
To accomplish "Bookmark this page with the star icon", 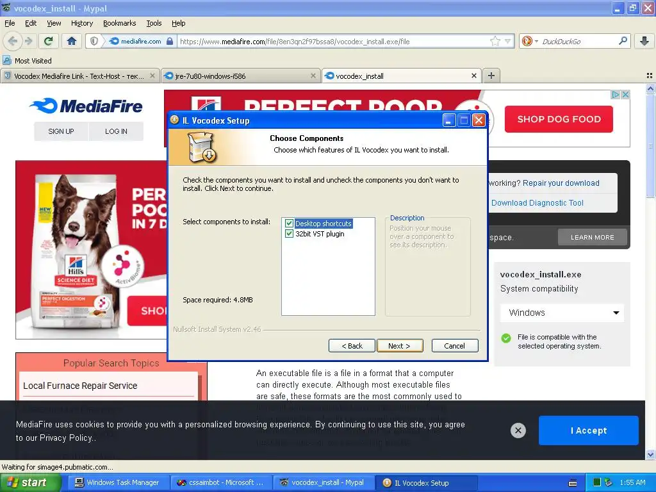I will [x=495, y=41].
